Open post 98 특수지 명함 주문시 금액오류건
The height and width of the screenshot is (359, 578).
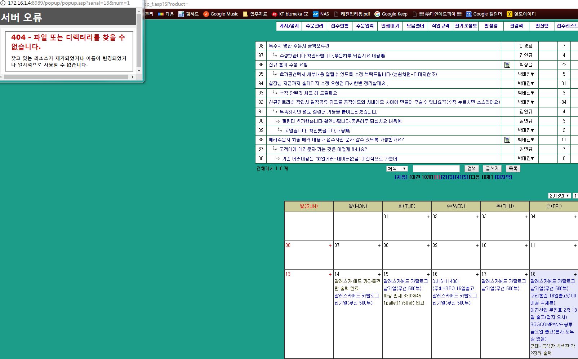pos(299,46)
